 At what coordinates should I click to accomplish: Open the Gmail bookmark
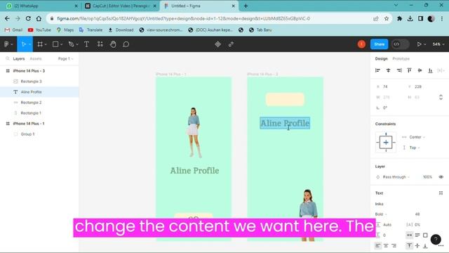pos(13,30)
